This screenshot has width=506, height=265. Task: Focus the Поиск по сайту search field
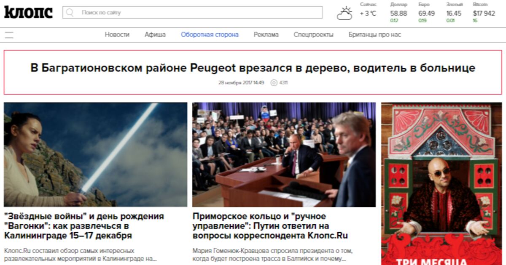(192, 13)
